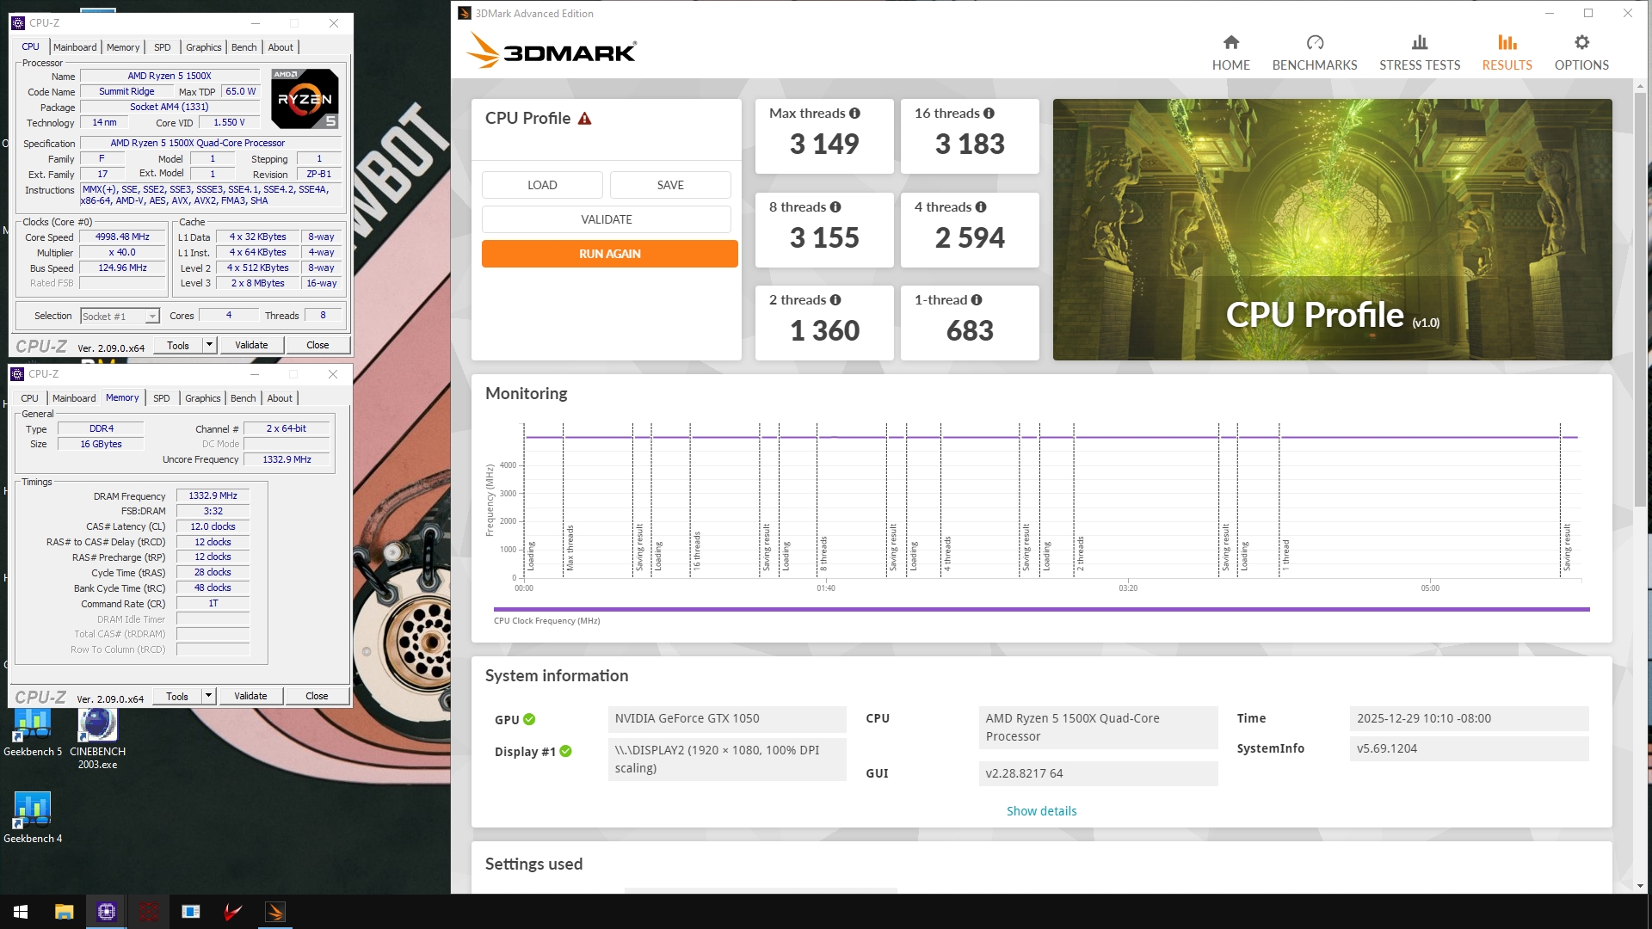Open Tools dropdown arrow in upper CPU-Z
Image resolution: width=1652 pixels, height=929 pixels.
209,345
